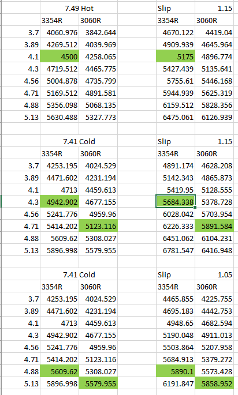Click the slip factor cell 1.05

tap(214, 274)
